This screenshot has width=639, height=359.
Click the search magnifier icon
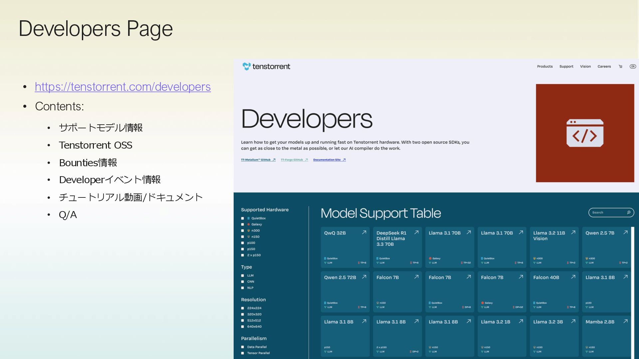click(629, 212)
